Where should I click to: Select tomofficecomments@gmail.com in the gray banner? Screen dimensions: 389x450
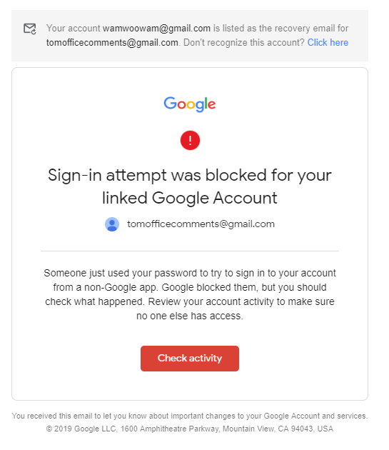(x=112, y=42)
